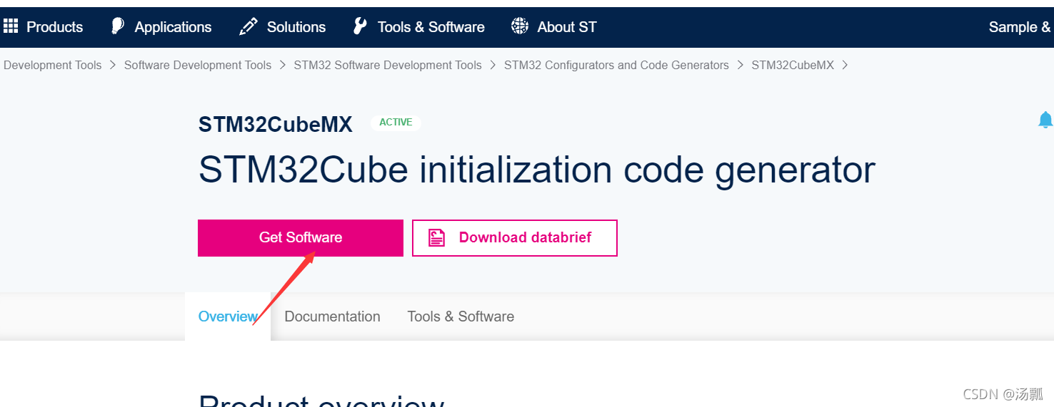Click the chevron after STM32CubeMX breadcrumb
Viewport: 1054px width, 407px height.
pos(845,65)
